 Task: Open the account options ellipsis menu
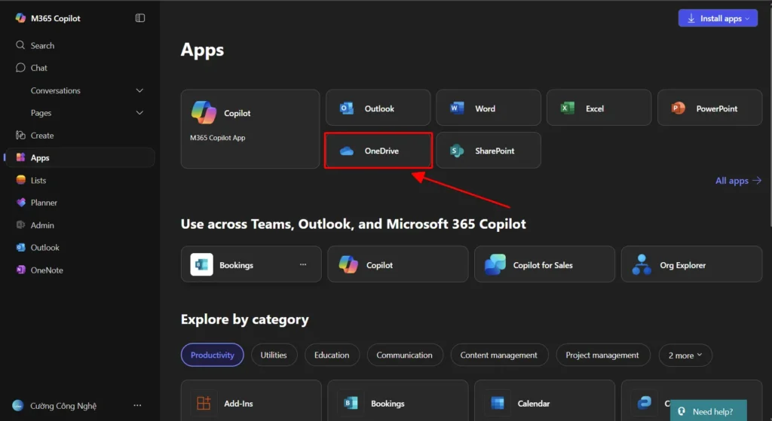(x=137, y=405)
